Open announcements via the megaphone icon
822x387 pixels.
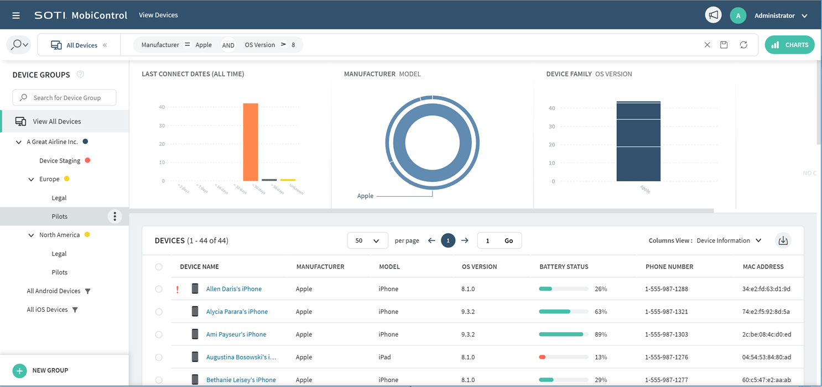click(x=713, y=14)
